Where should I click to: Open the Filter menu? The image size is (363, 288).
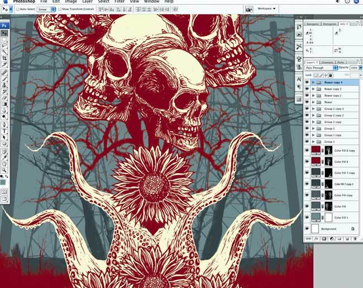tap(120, 1)
